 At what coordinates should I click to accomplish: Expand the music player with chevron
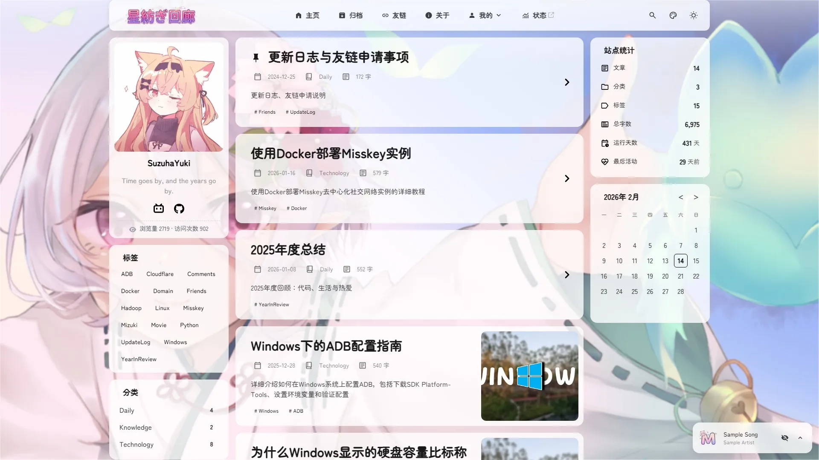(800, 438)
